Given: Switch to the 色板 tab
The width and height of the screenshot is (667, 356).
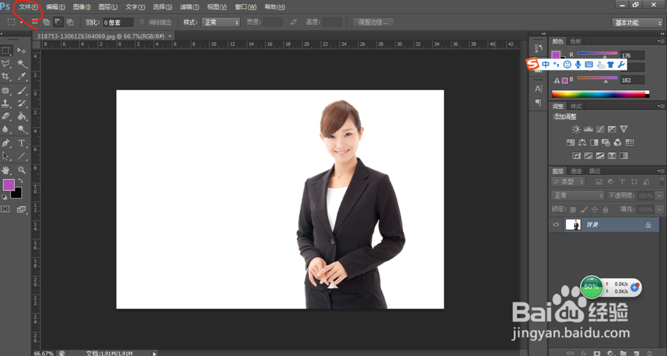Looking at the screenshot, I should (x=576, y=41).
